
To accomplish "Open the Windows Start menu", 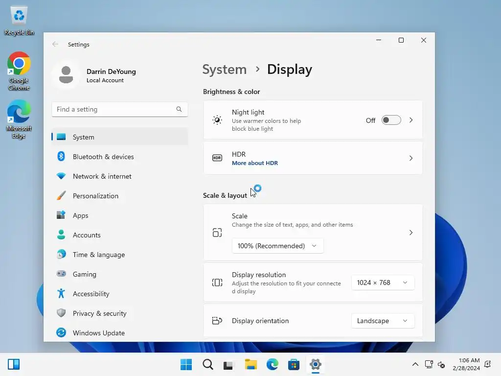I will 186,364.
